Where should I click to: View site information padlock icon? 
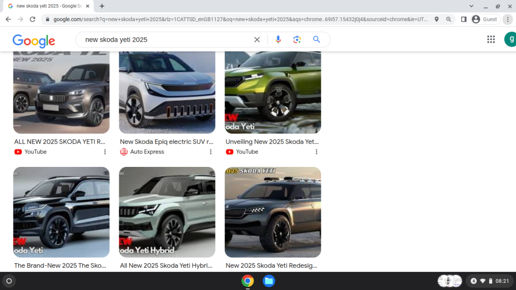click(x=47, y=20)
